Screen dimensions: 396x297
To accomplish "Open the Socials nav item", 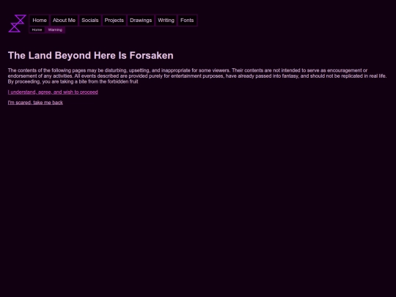I will [90, 21].
